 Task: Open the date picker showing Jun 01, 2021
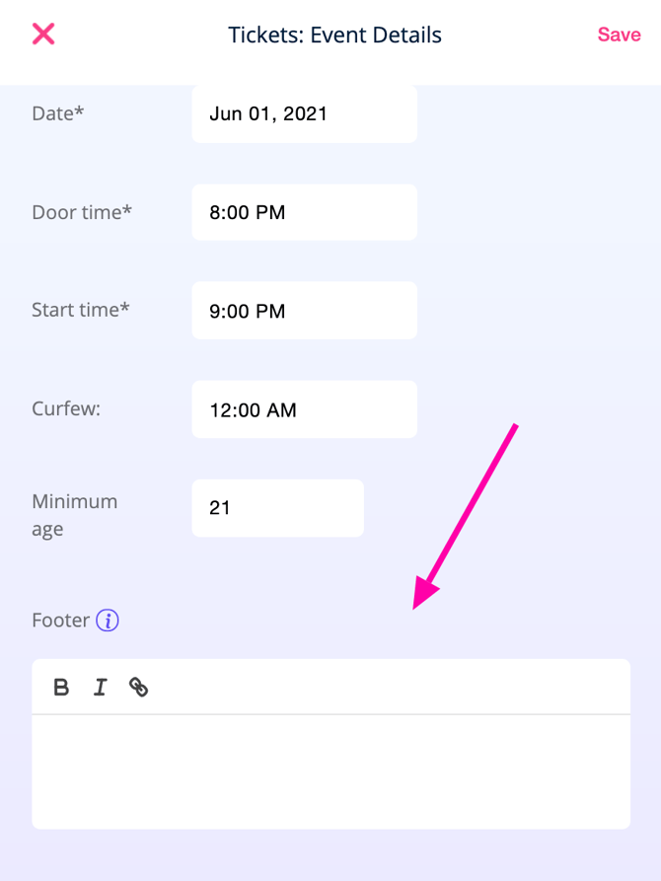click(304, 113)
